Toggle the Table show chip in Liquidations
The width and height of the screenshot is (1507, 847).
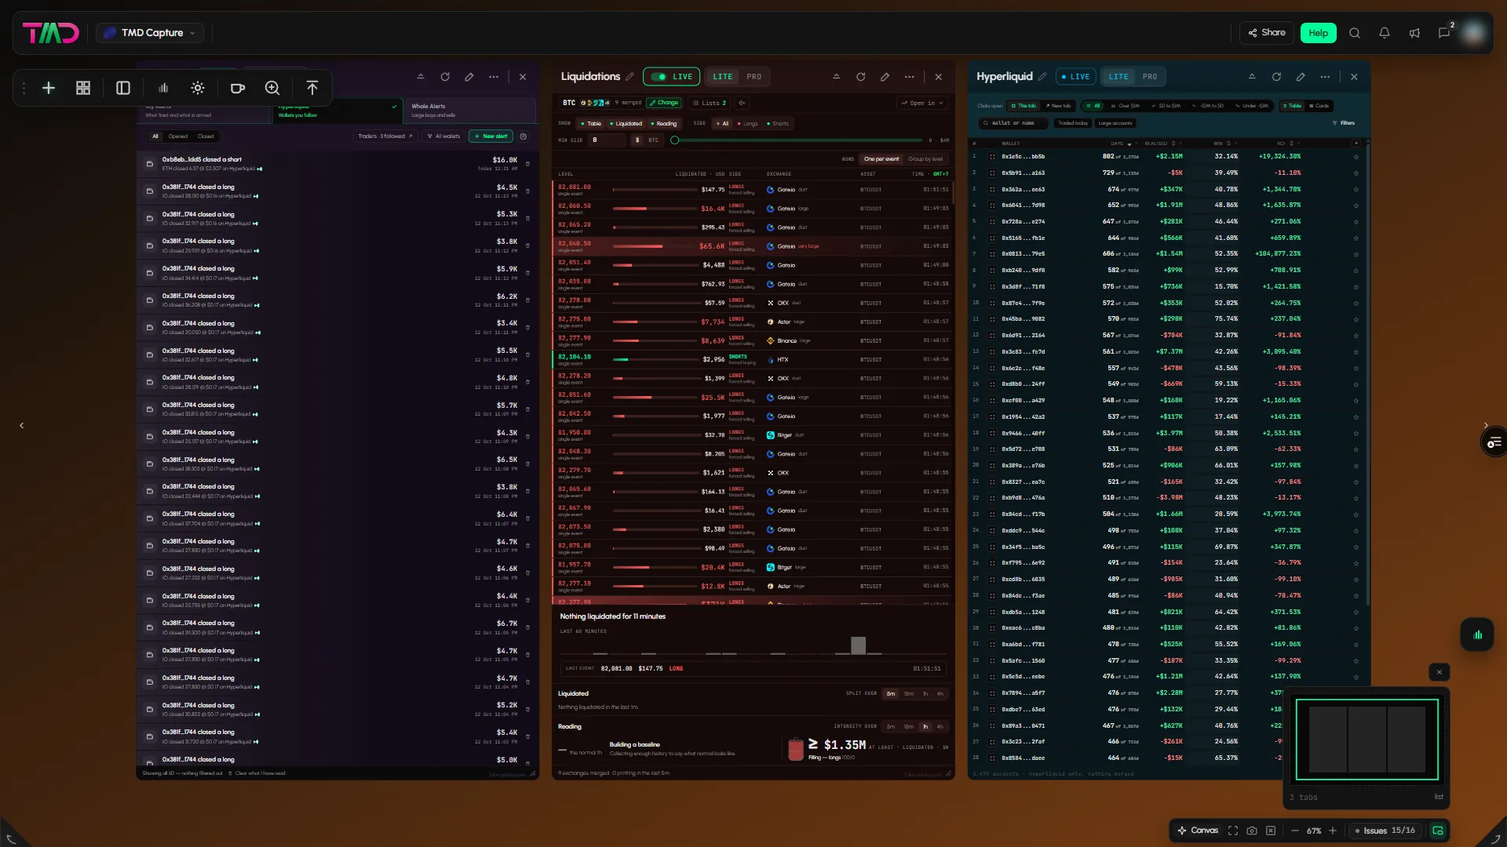click(590, 124)
